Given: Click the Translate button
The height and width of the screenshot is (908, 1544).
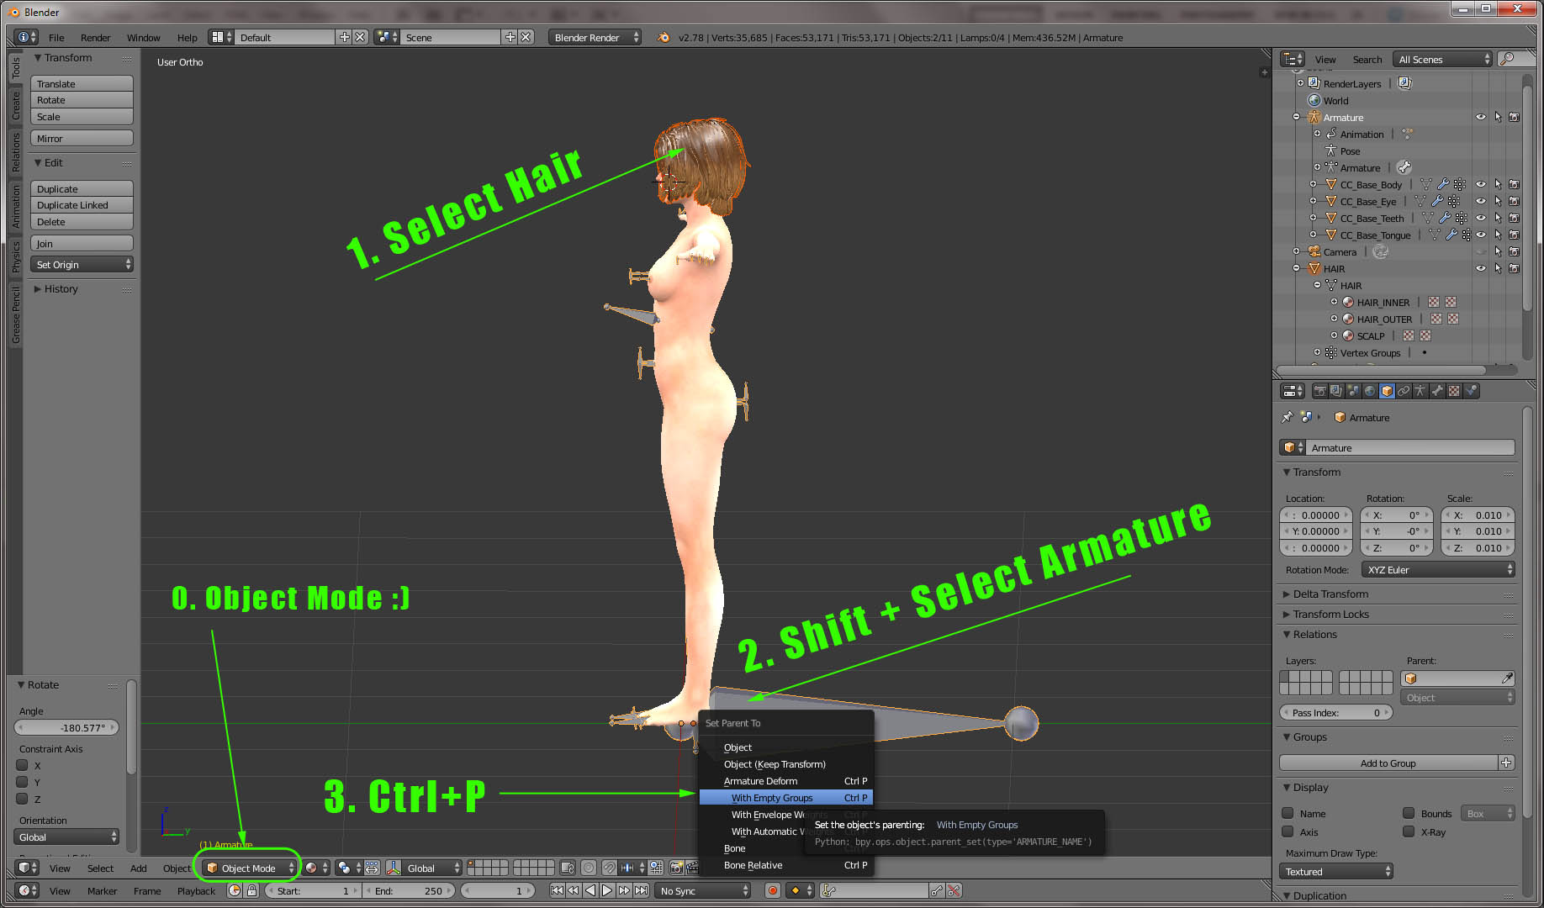Looking at the screenshot, I should 82,83.
